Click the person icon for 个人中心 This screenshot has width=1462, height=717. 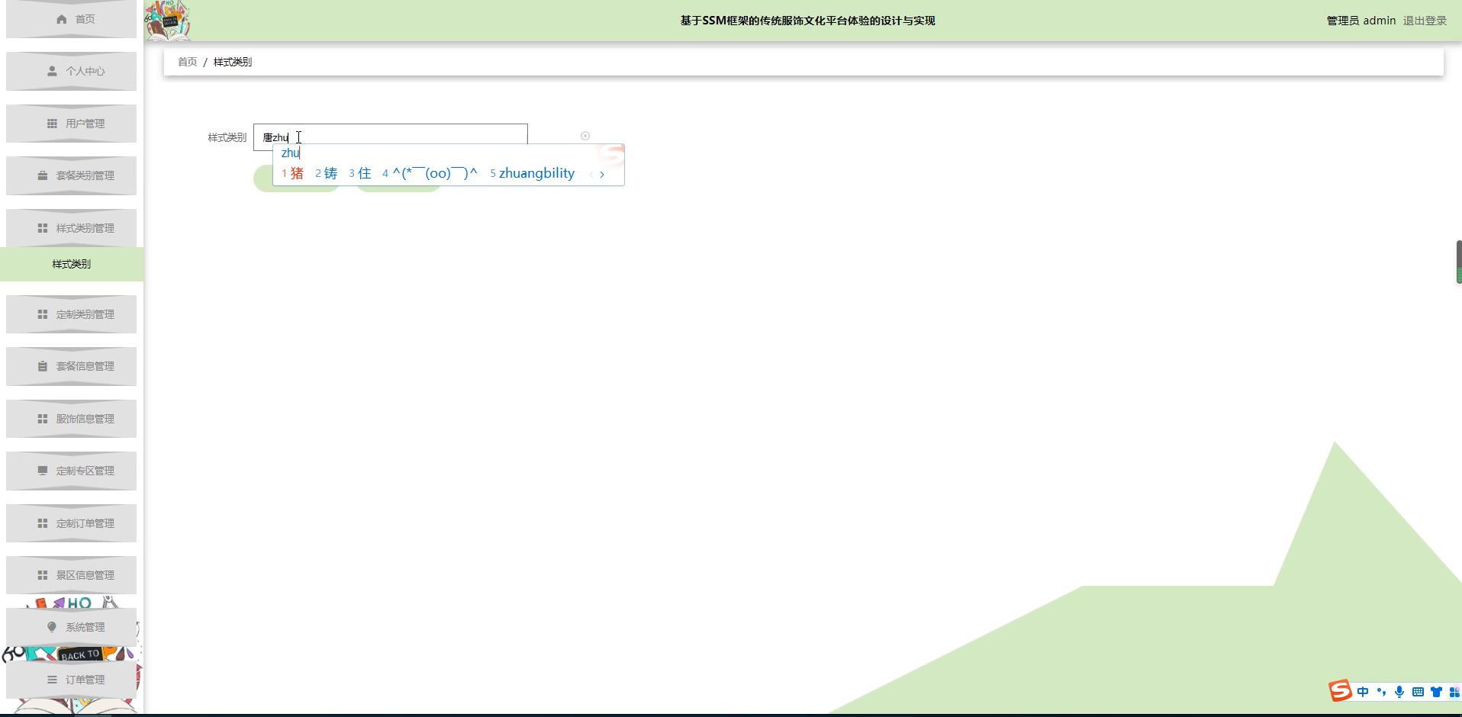coord(52,71)
